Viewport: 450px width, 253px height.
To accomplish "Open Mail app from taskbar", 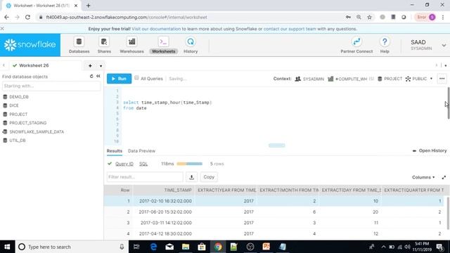I will point(169,247).
